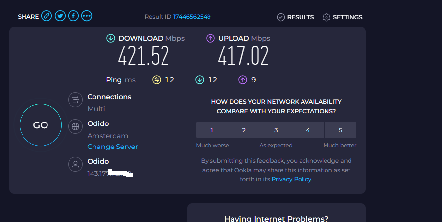442x222 pixels.
Task: Open more share options ellipsis icon
Action: (x=87, y=16)
